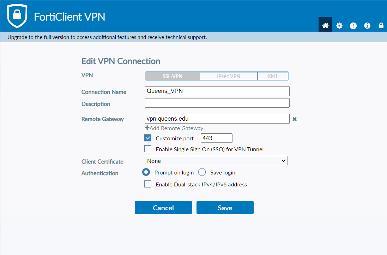Switch to the IPsec VPN tab
The height and width of the screenshot is (255, 387).
point(229,76)
